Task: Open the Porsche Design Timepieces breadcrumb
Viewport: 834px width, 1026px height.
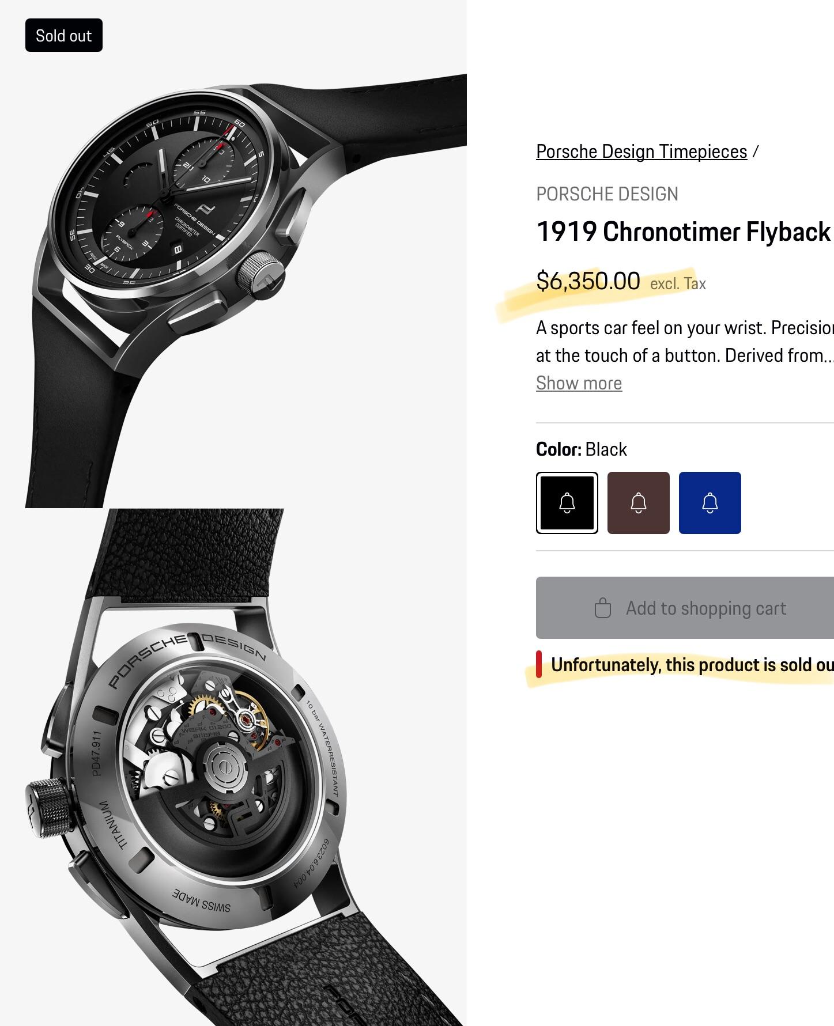Action: point(641,152)
